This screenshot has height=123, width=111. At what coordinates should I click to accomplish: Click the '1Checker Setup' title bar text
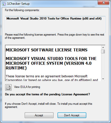(x=18, y=4)
